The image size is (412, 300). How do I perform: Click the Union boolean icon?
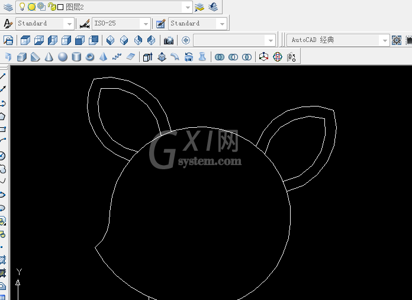click(x=220, y=57)
